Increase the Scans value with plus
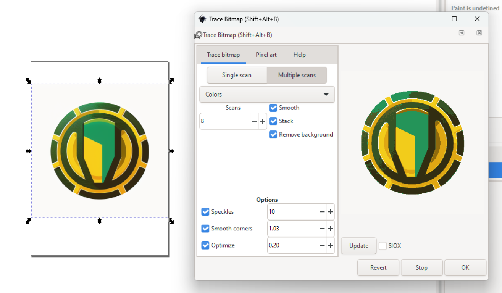The height and width of the screenshot is (293, 502). click(263, 121)
